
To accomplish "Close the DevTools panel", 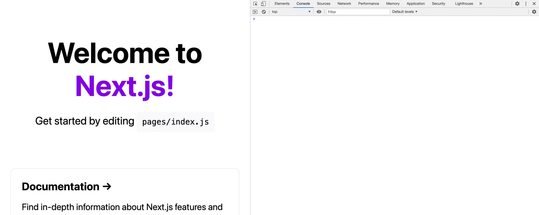I will point(534,4).
